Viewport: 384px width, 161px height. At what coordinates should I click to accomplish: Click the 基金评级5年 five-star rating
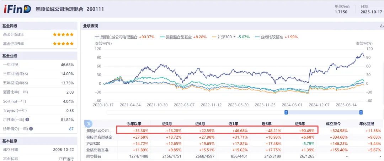click(63, 44)
